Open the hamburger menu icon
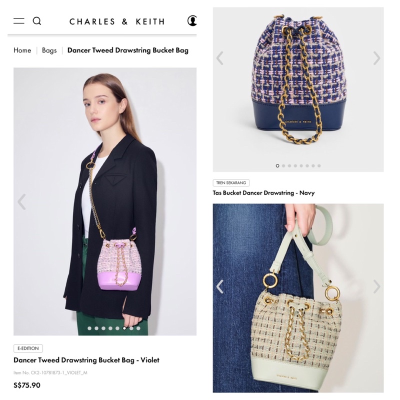The height and width of the screenshot is (400, 400). click(19, 21)
